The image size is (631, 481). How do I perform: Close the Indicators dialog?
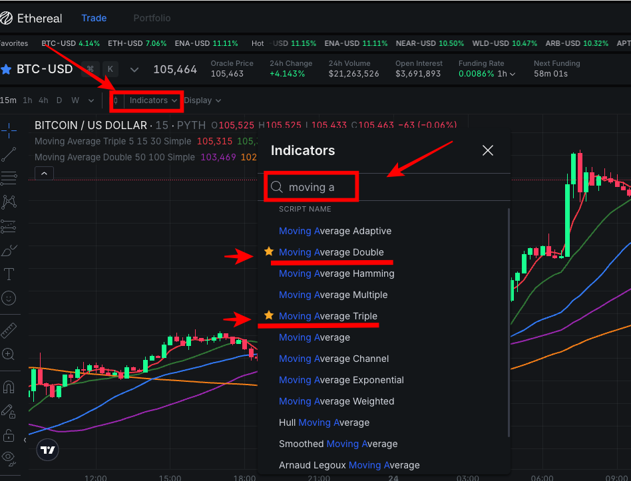pos(488,150)
